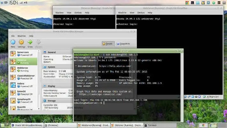This screenshot has height=128, width=227.
Task: Open Devices menu in DbServer window
Action: point(78,13)
